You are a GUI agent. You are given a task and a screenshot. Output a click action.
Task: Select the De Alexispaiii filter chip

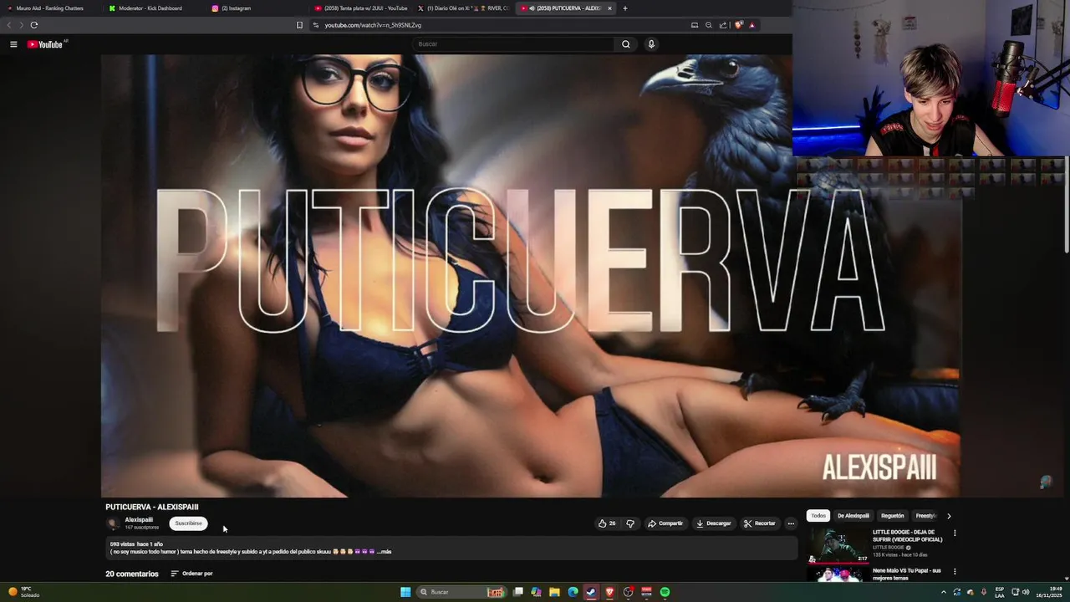pos(853,516)
